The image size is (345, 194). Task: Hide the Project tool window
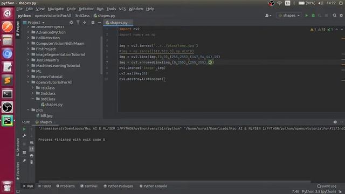click(99, 23)
